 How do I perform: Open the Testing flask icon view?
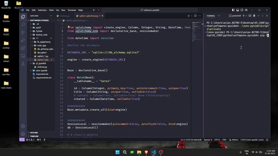[23, 64]
